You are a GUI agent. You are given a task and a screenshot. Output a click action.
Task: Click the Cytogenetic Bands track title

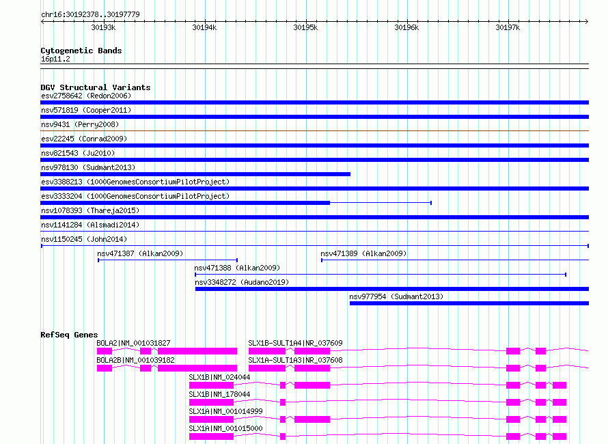[x=81, y=51]
